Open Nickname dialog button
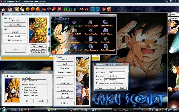179x112 pixels. click(x=65, y=60)
